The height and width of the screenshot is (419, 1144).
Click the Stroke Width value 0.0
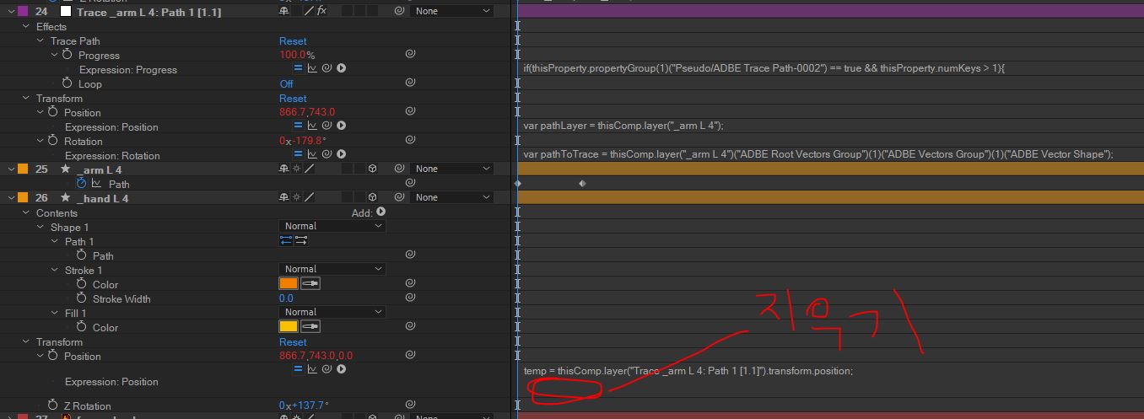pyautogui.click(x=287, y=298)
